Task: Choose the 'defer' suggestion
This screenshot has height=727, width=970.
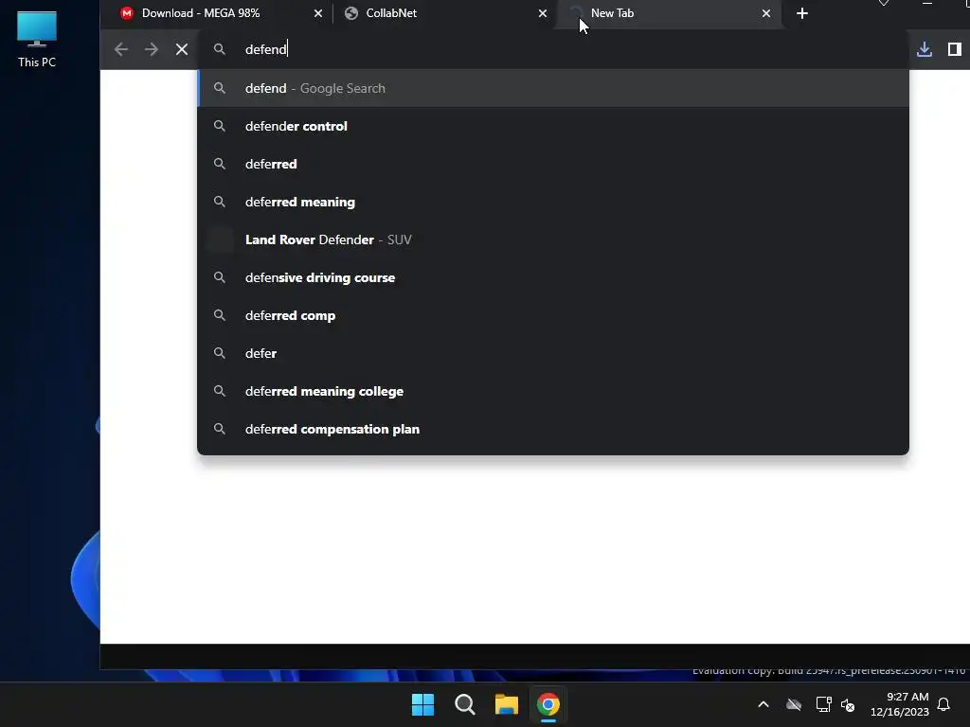Action: click(553, 354)
